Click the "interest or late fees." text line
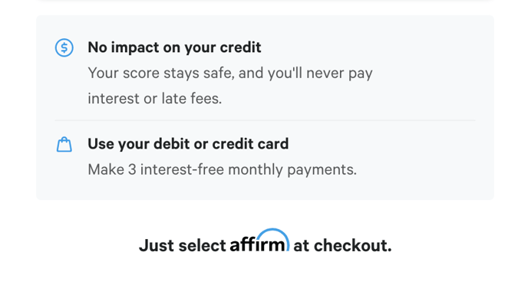The image size is (528, 285). coord(155,99)
